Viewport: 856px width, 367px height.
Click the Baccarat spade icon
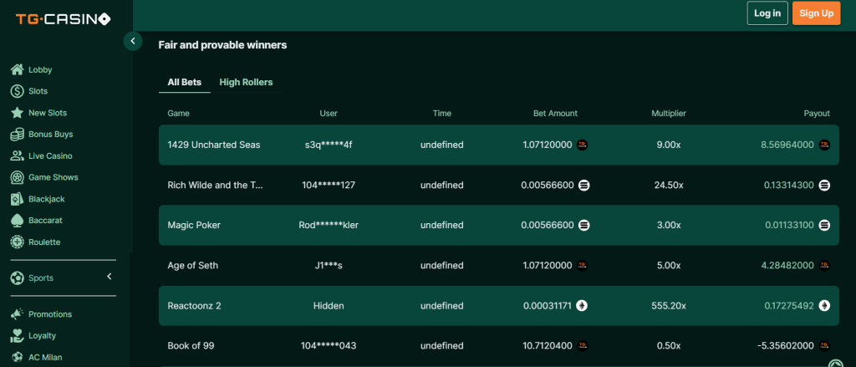[17, 221]
